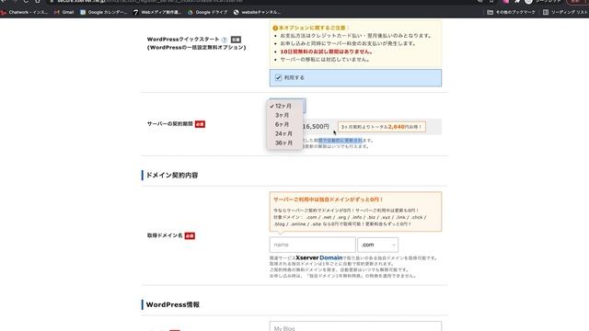
Task: Open the Gmail bookmark
Action: [x=64, y=12]
